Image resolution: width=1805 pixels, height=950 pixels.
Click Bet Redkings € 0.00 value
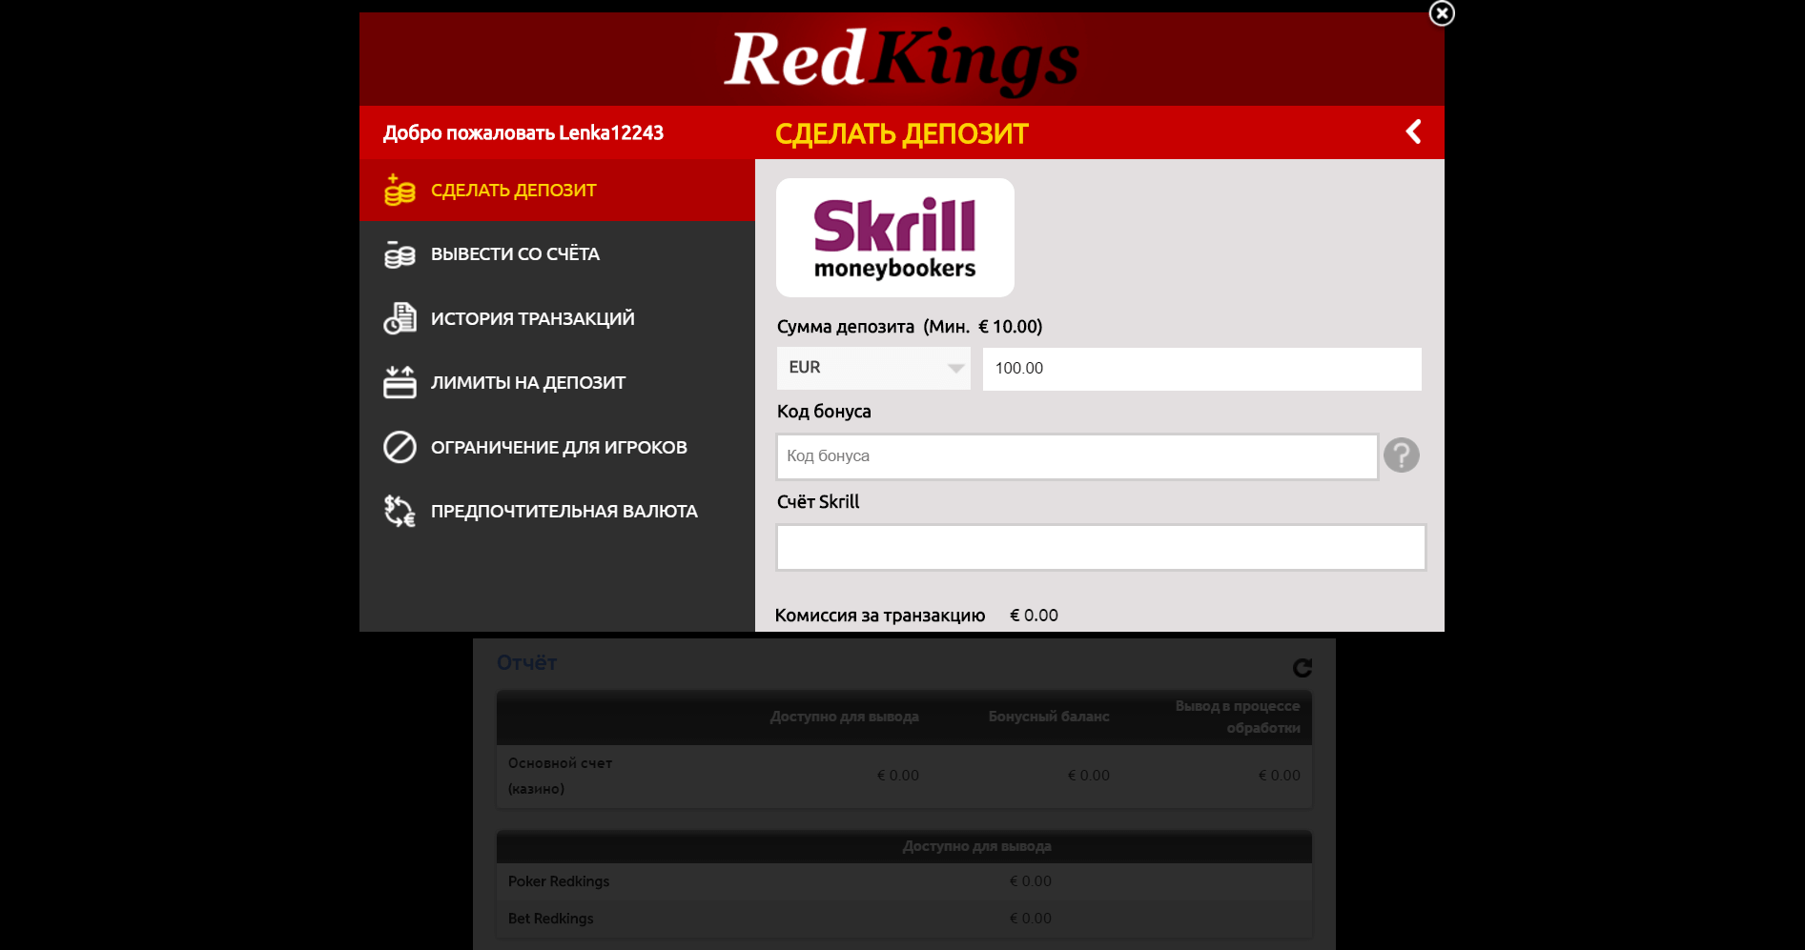click(1031, 919)
